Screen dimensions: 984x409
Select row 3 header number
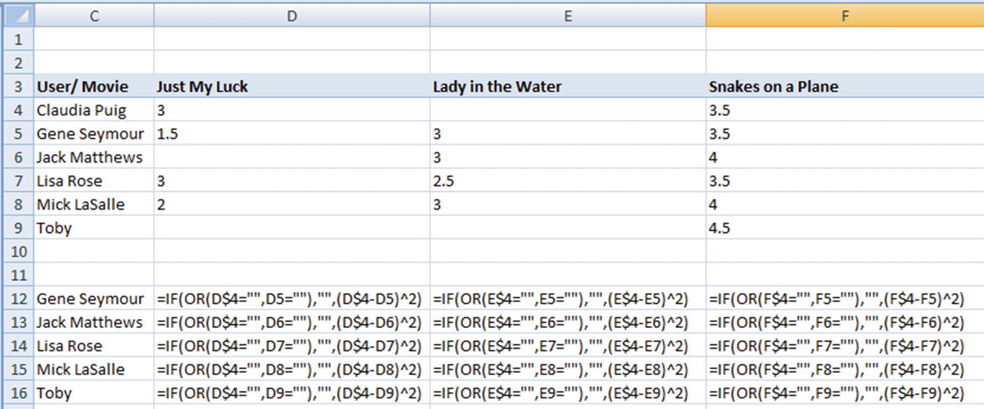click(18, 87)
